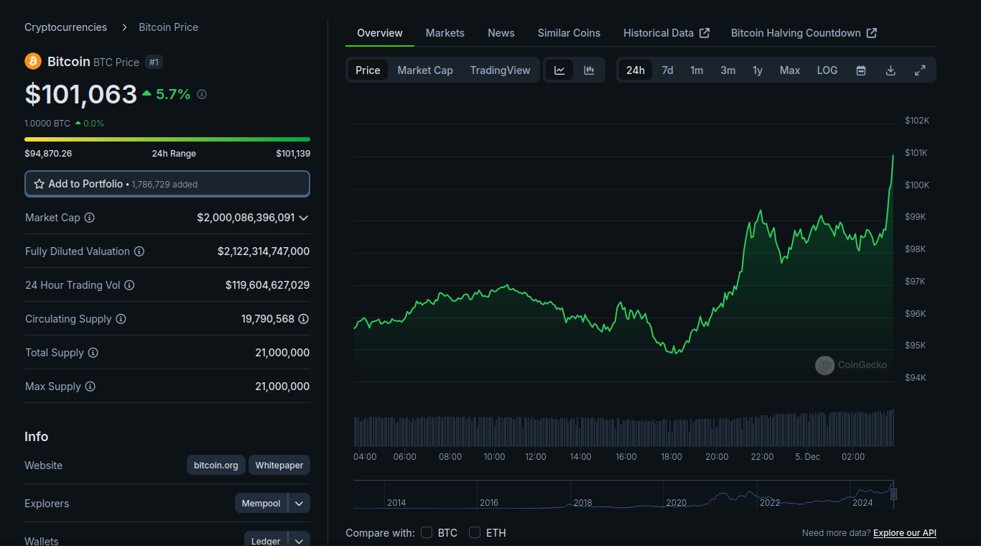Image resolution: width=981 pixels, height=546 pixels.
Task: Click the $101,139 range high value
Action: (293, 154)
